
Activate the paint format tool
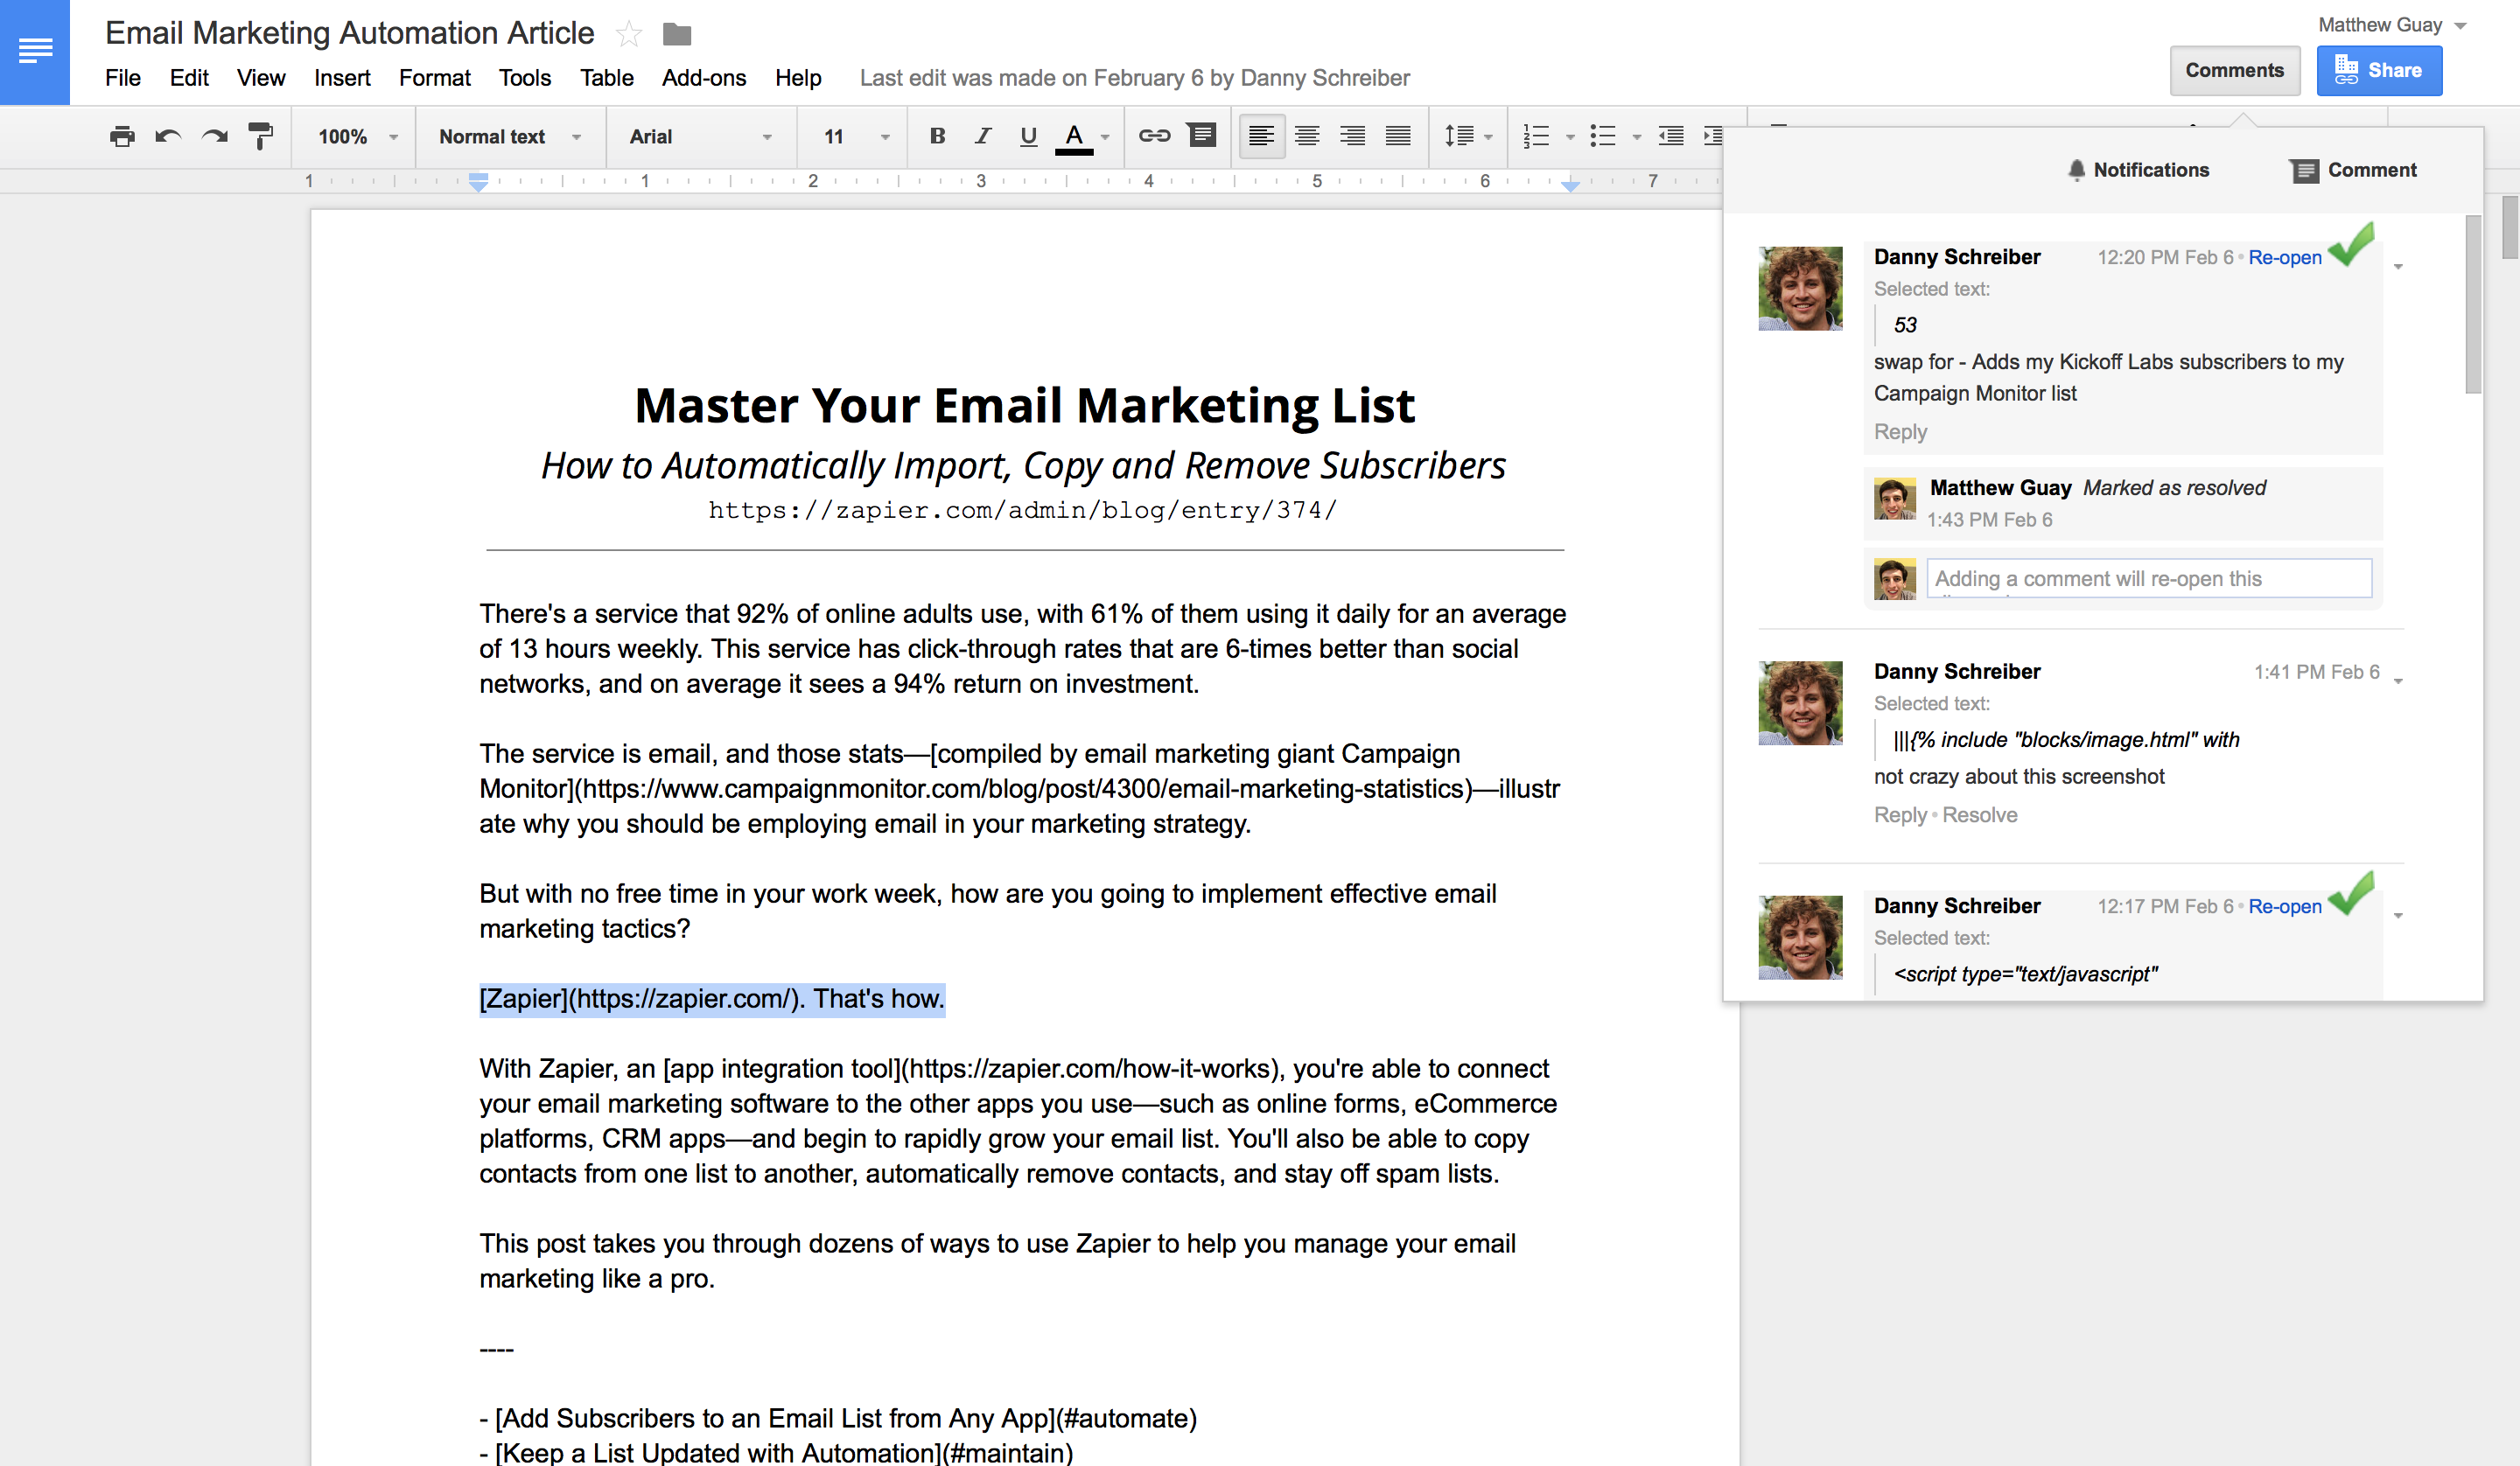coord(260,137)
